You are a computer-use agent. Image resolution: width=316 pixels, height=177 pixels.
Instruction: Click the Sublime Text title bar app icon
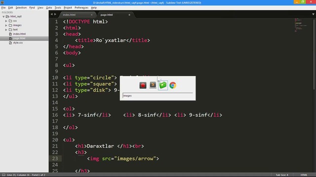[x=2, y=2]
